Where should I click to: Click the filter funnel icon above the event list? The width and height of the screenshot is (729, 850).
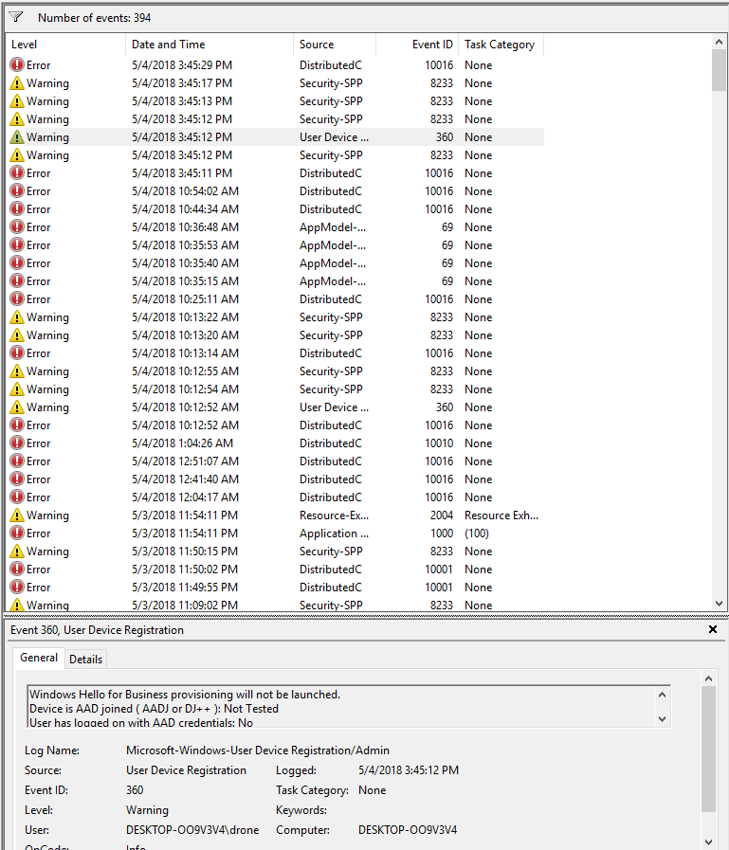pos(16,17)
